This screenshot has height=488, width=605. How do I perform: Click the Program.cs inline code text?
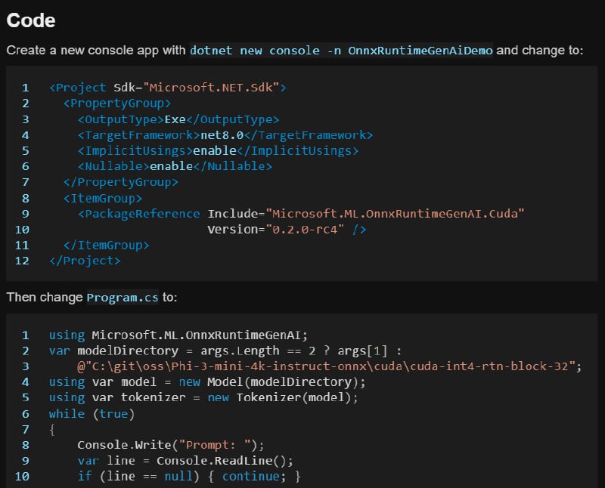[123, 298]
